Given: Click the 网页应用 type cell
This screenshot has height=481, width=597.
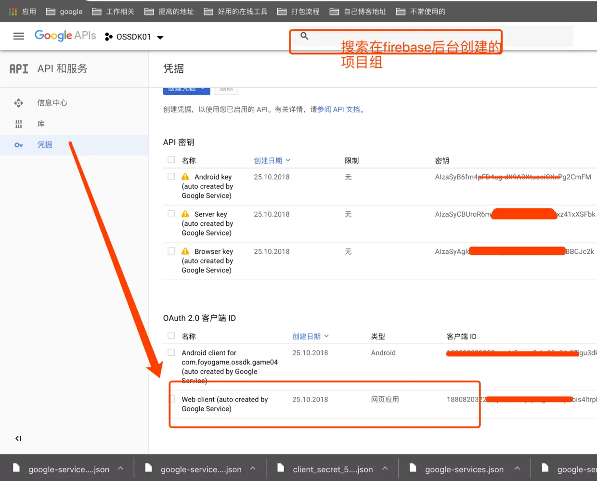Looking at the screenshot, I should 385,399.
